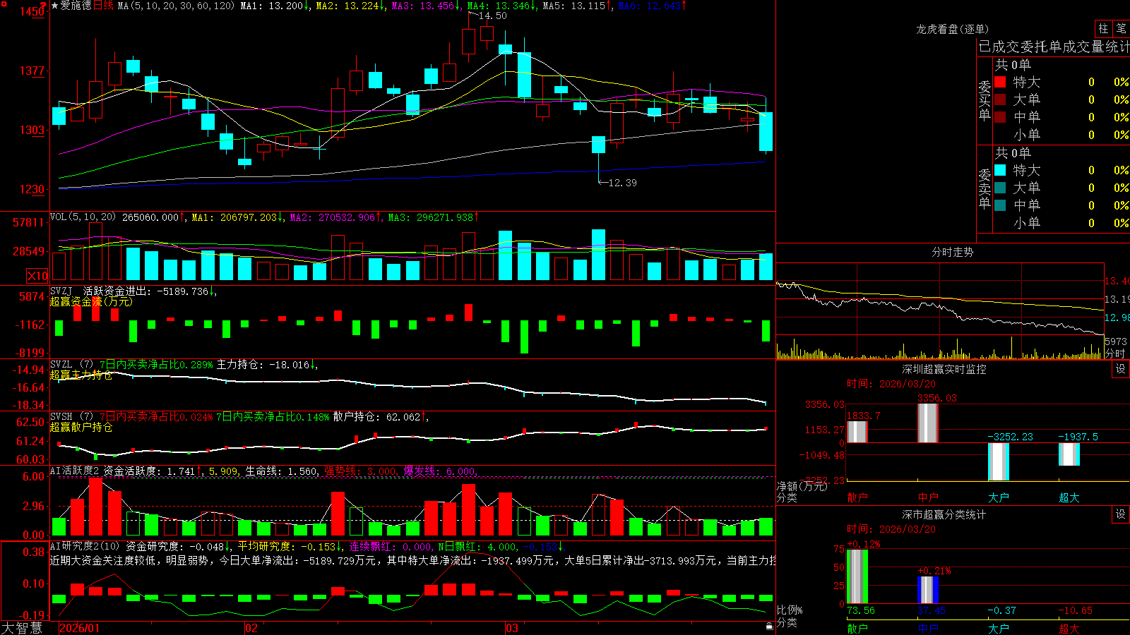The height and width of the screenshot is (635, 1130).
Task: Click cyan 特大 swatch in 委卖单
Action: point(1000,170)
